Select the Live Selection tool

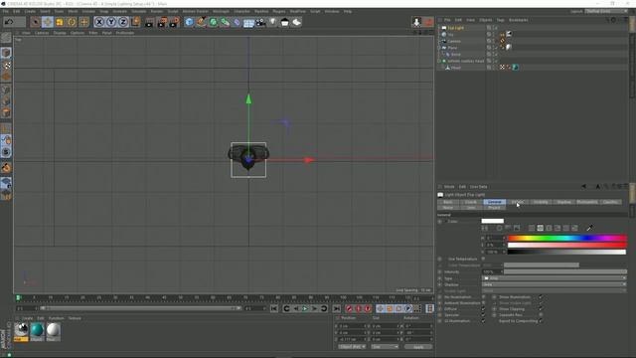click(x=36, y=22)
